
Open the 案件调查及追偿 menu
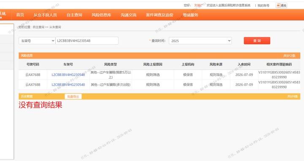(160, 15)
